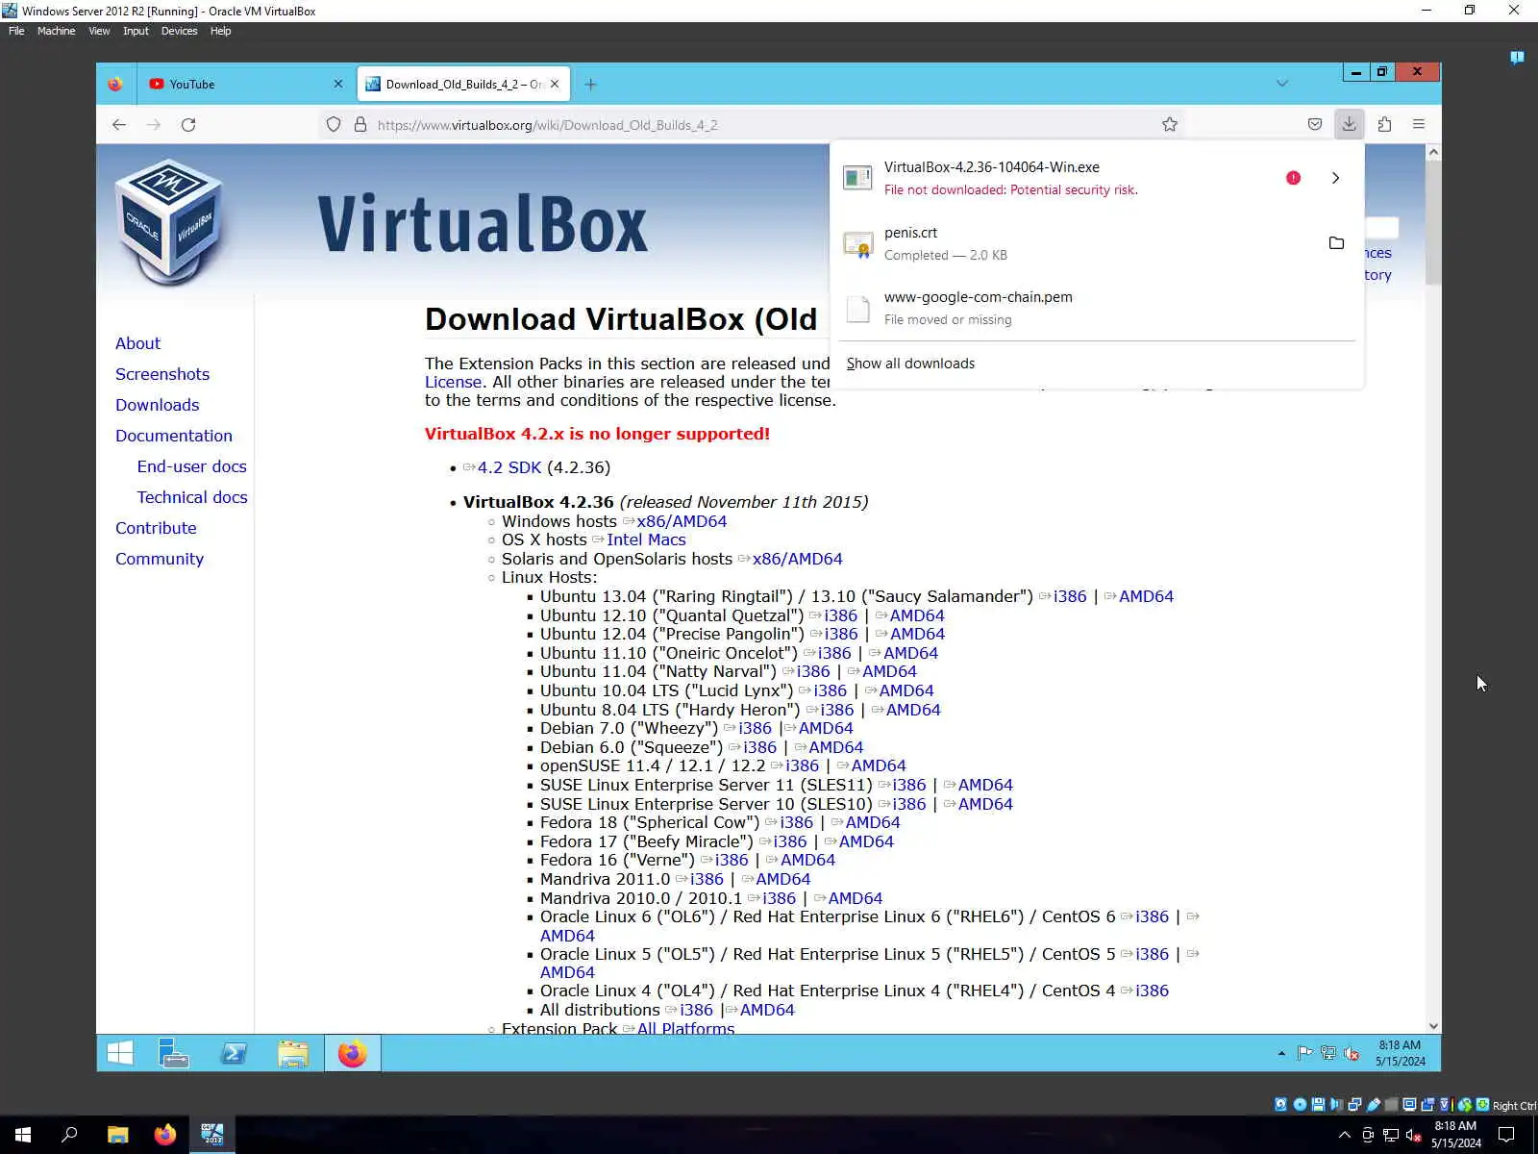Open the Screenshots sidebar link

162,374
